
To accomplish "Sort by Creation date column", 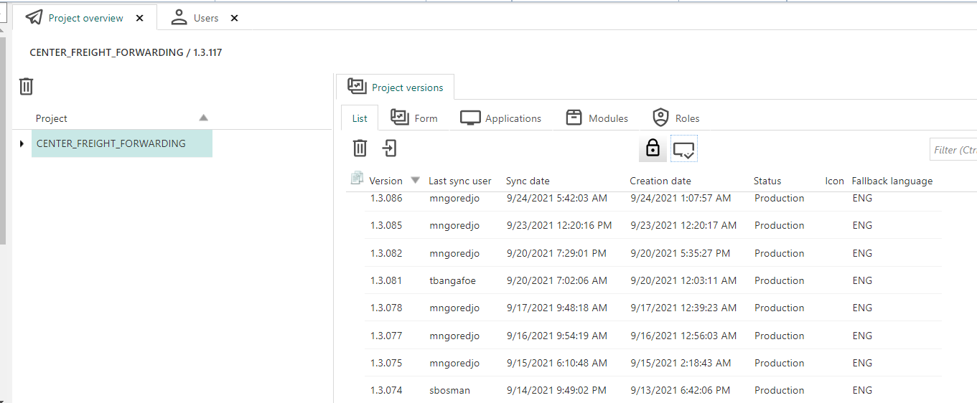I will (x=660, y=181).
